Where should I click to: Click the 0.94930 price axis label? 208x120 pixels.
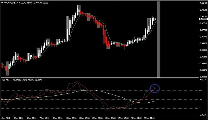[203, 63]
